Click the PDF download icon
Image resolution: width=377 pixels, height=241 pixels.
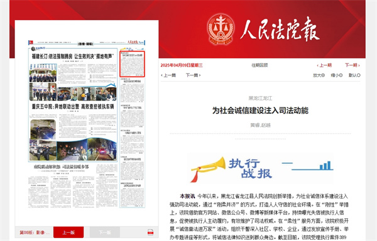[x=151, y=232]
